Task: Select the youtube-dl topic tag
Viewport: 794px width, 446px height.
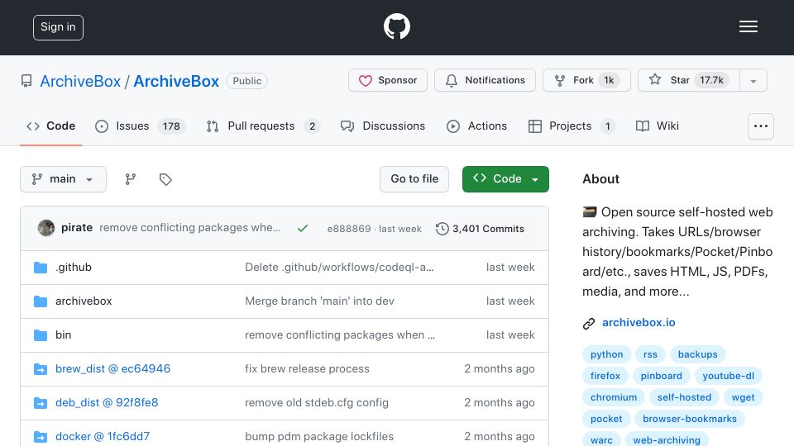Action: pos(728,376)
